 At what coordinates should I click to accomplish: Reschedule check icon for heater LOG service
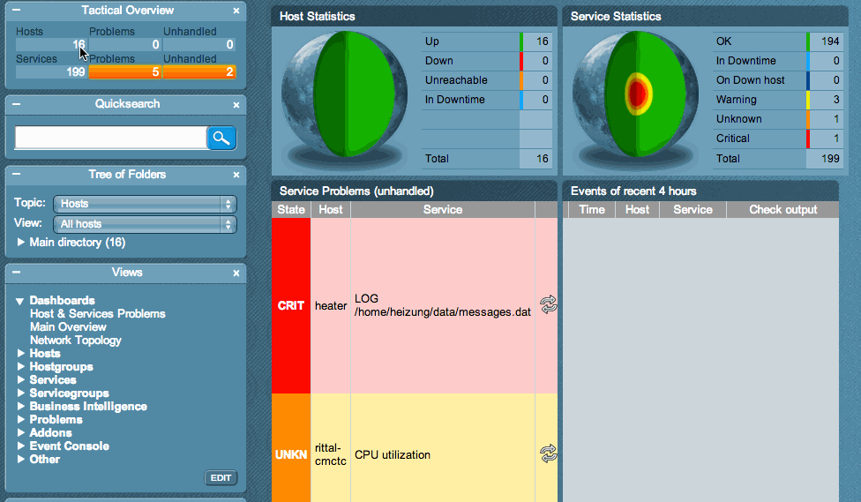(548, 304)
